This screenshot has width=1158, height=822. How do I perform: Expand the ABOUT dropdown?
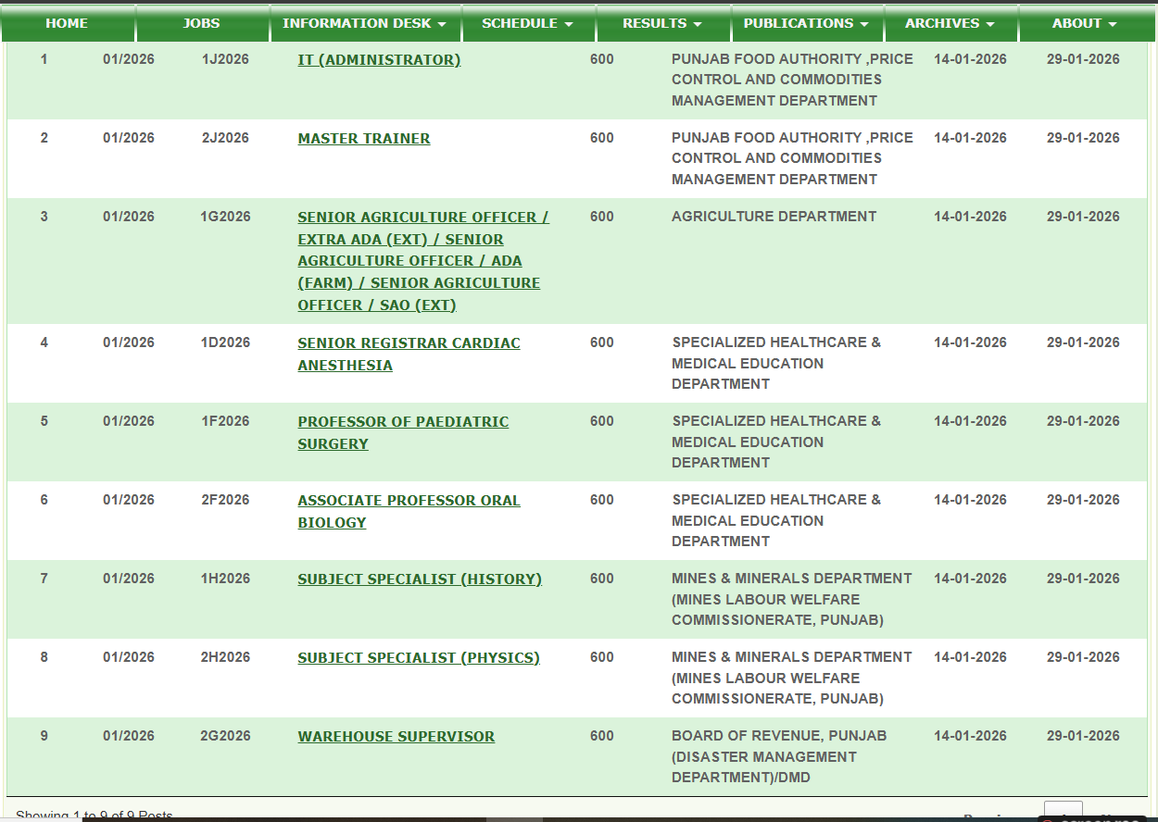[x=1082, y=22]
